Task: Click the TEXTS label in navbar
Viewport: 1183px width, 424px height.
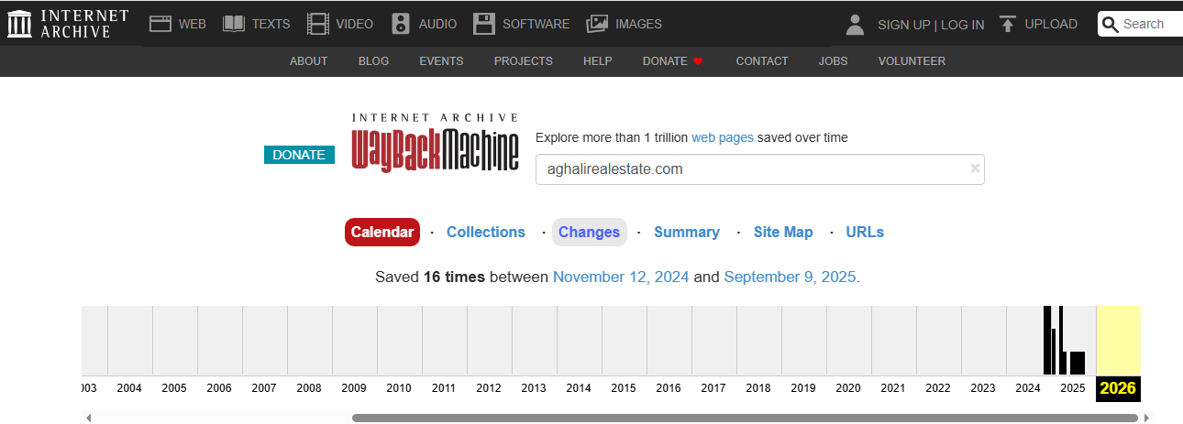Action: (x=271, y=24)
